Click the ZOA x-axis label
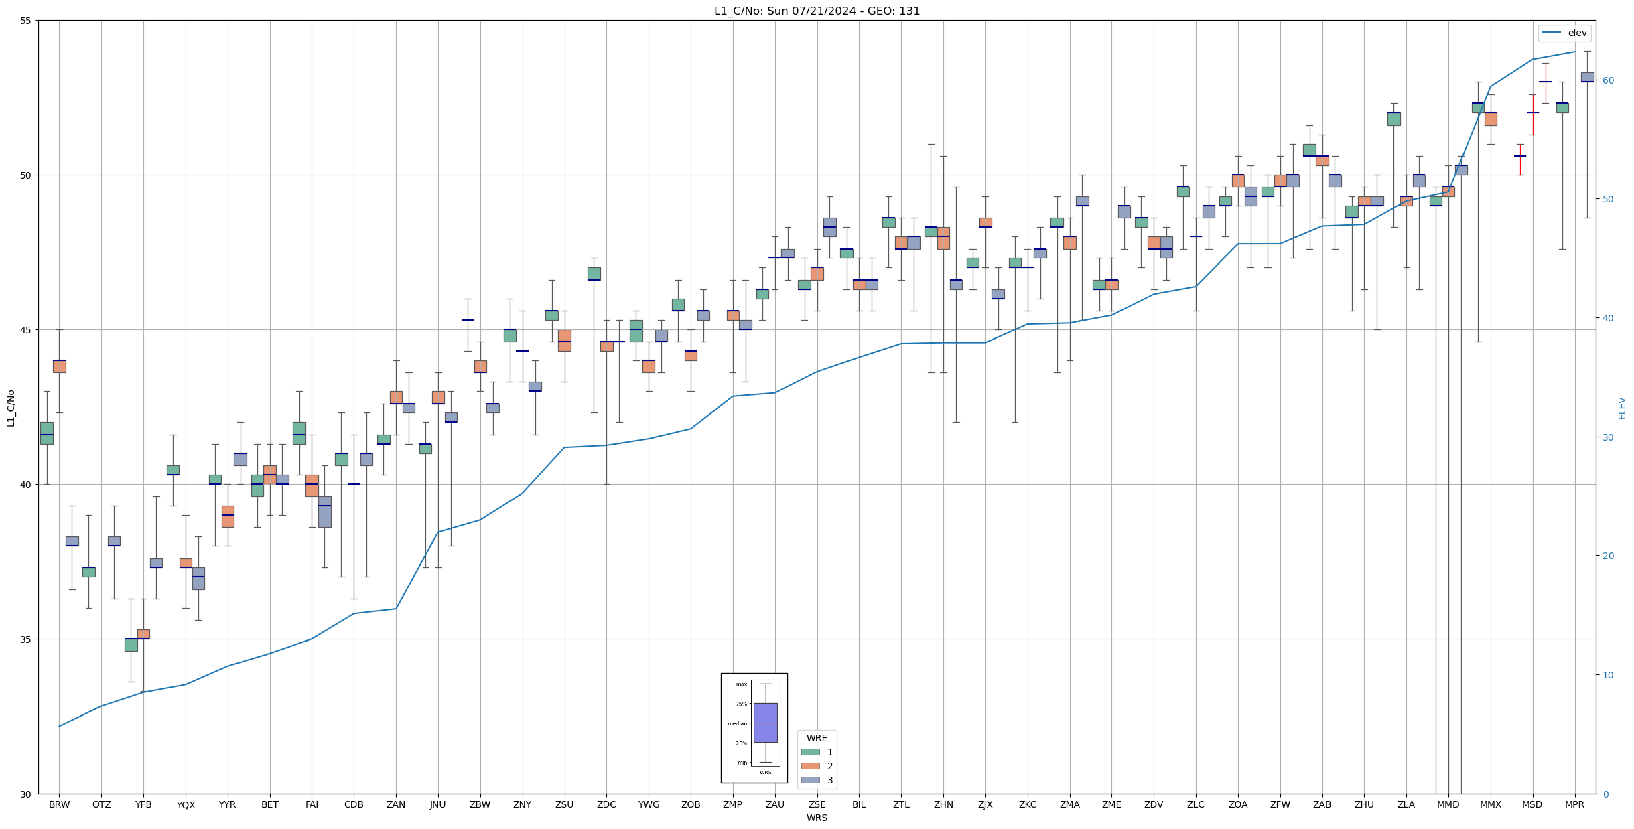The height and width of the screenshot is (829, 1634). pos(1238,804)
